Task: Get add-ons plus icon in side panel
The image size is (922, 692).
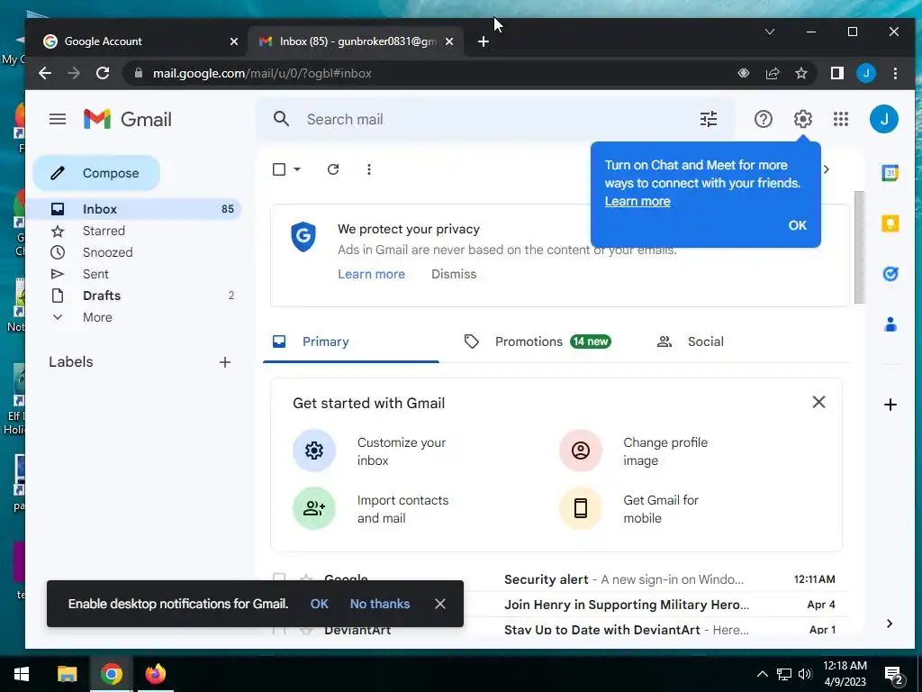Action: click(x=890, y=405)
